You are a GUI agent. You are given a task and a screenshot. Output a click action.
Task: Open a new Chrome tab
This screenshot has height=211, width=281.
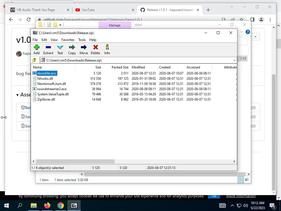point(208,10)
